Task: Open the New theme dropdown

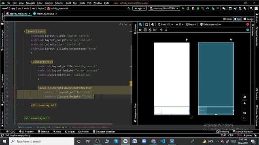Action: 191,25
